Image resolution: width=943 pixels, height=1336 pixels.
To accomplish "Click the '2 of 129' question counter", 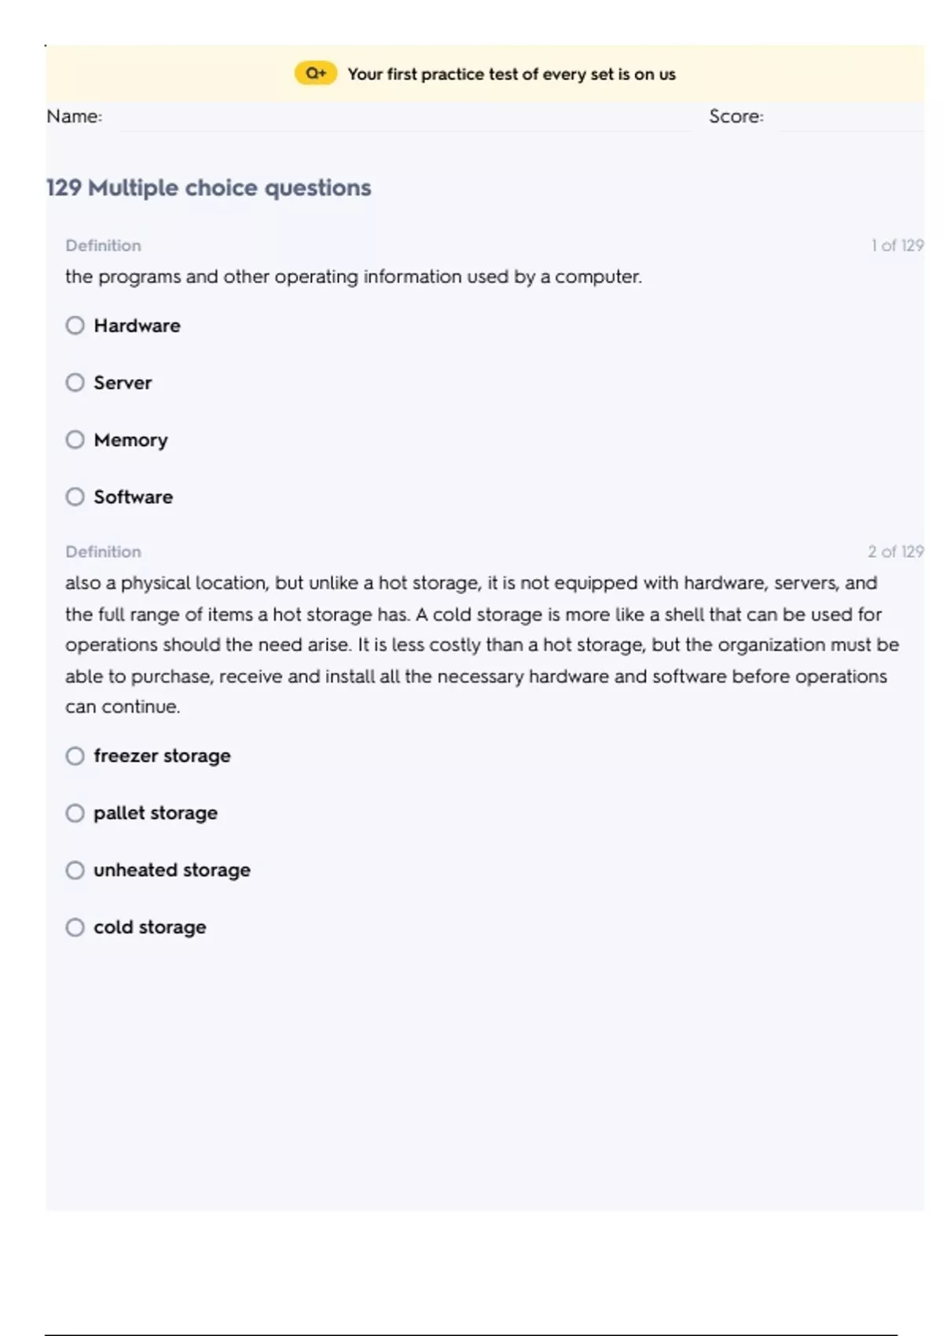I will [895, 552].
